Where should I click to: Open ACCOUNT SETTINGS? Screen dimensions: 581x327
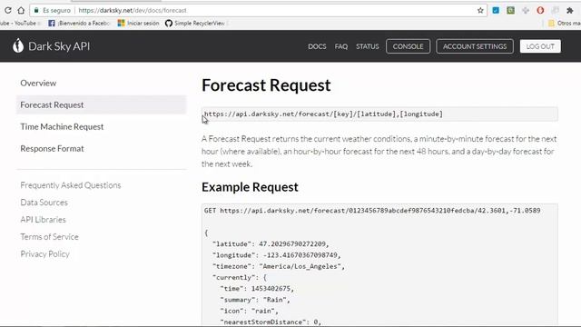point(475,46)
